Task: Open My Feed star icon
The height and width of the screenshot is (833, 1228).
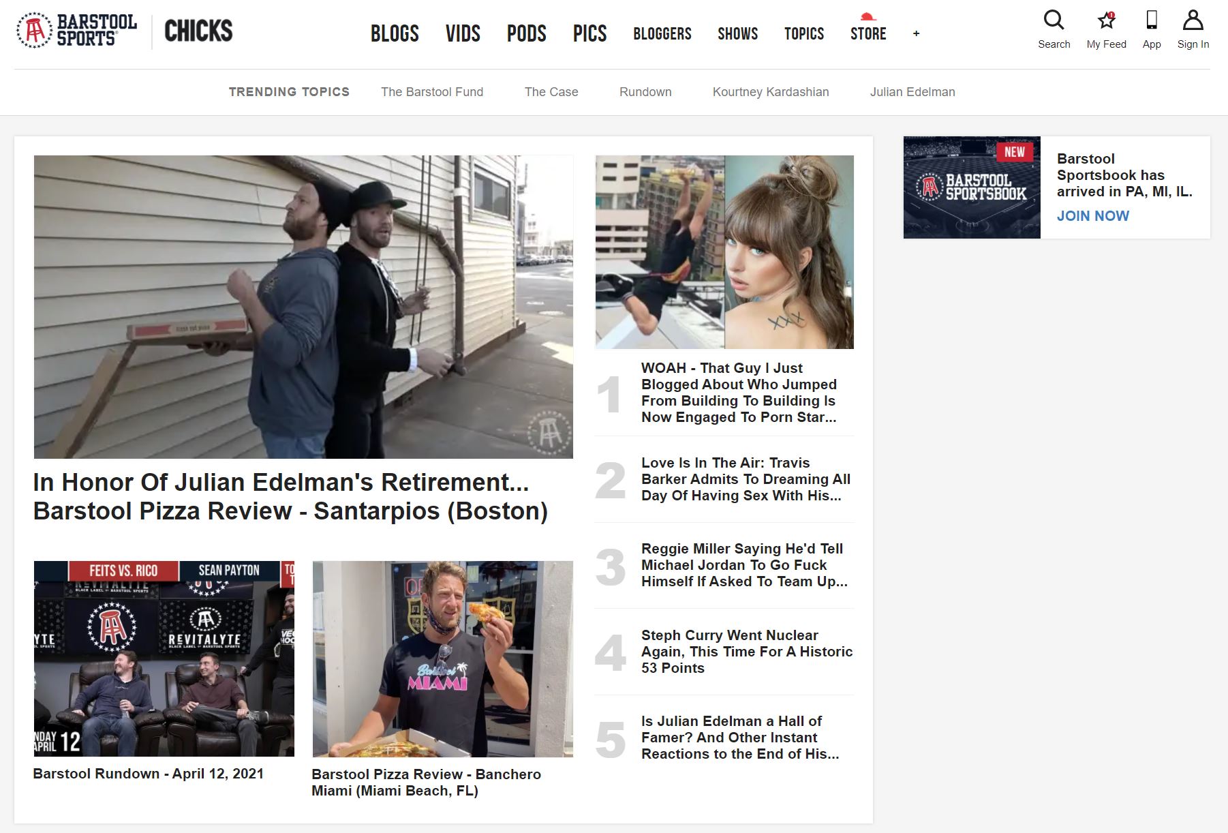Action: pos(1106,20)
